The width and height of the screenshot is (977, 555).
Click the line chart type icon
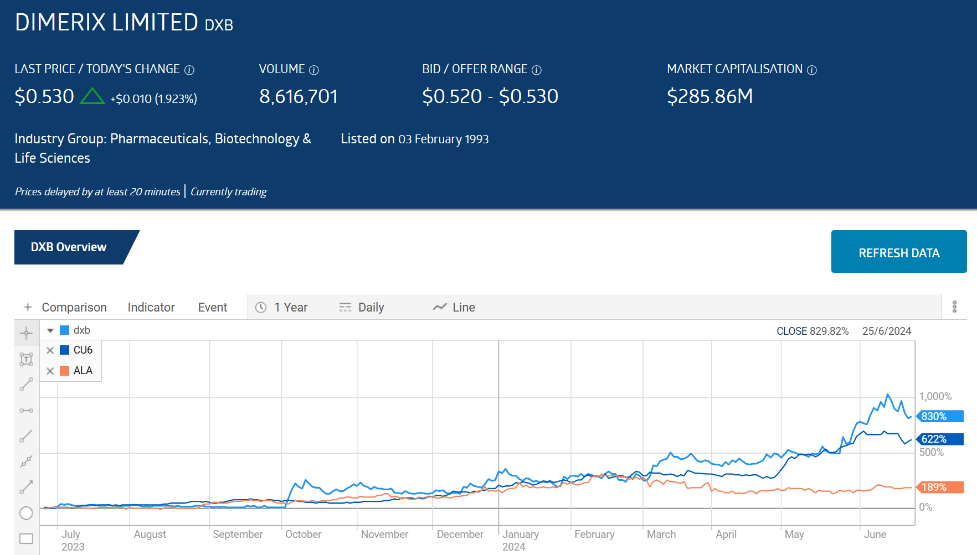coord(440,307)
